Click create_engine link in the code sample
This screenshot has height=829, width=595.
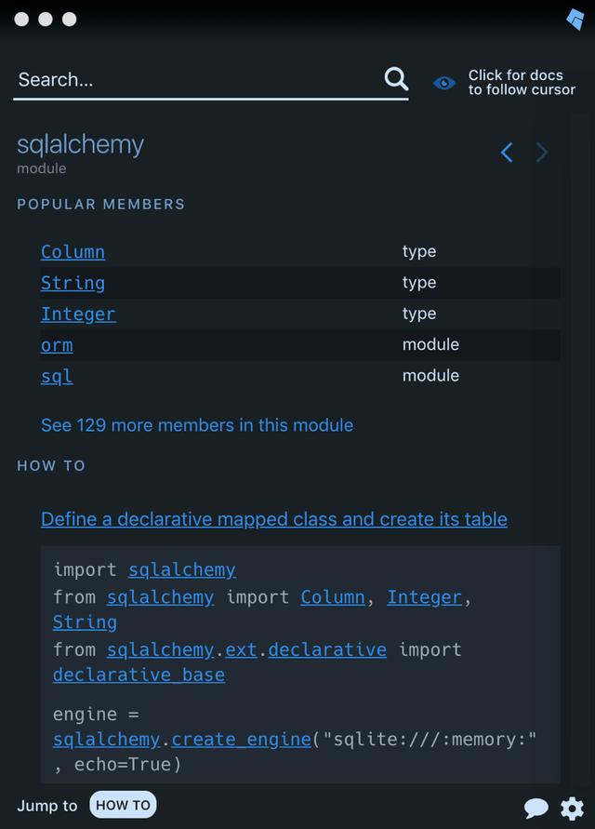(x=241, y=739)
